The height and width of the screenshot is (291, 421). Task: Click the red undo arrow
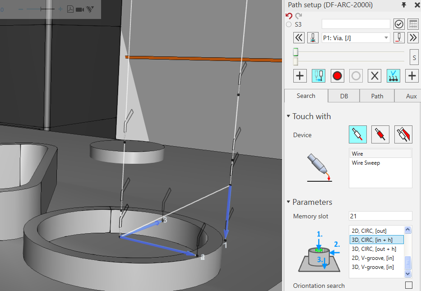[289, 15]
